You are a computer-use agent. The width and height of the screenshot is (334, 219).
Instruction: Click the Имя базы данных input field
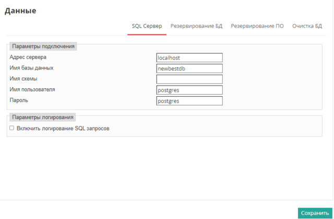pos(189,68)
